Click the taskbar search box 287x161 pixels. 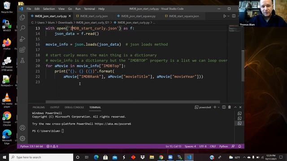tap(41, 157)
